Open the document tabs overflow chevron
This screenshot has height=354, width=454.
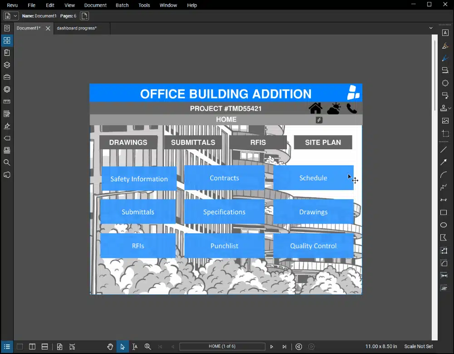coord(430,28)
